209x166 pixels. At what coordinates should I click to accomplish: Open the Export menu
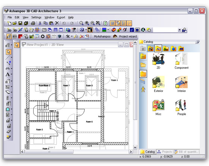61,17
